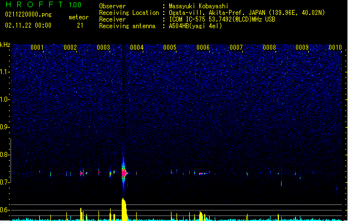Click the large red meteor echo burst
The image size is (348, 221).
pyautogui.click(x=124, y=173)
